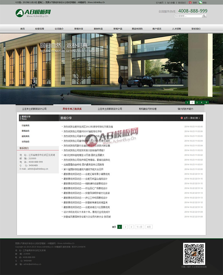The width and height of the screenshot is (223, 275).
Task: Select the 具有专项乙级资质 slide tab
Action: [x=72, y=109]
